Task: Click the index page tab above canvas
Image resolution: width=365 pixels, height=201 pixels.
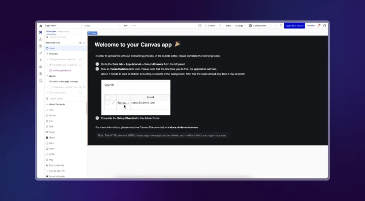Action: 92,33
